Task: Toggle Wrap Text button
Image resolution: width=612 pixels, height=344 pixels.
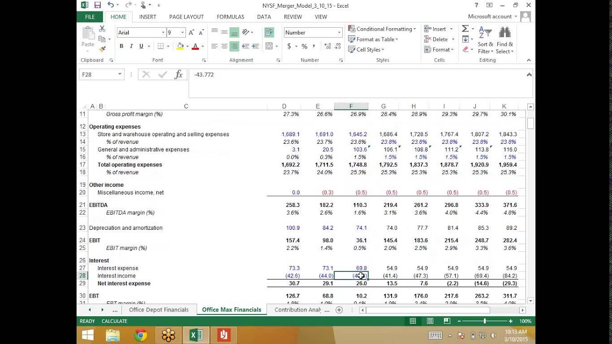Action: tap(269, 32)
